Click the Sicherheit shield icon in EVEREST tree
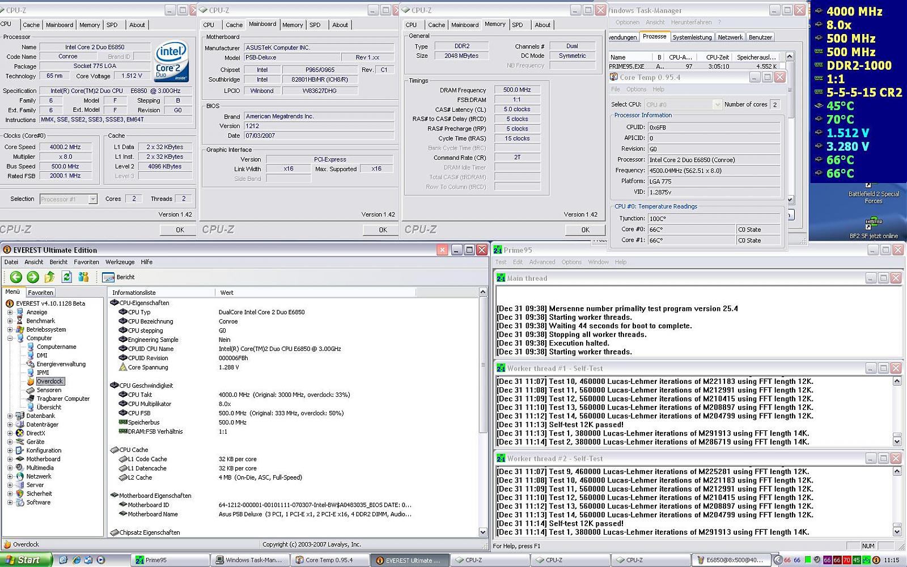 (20, 494)
